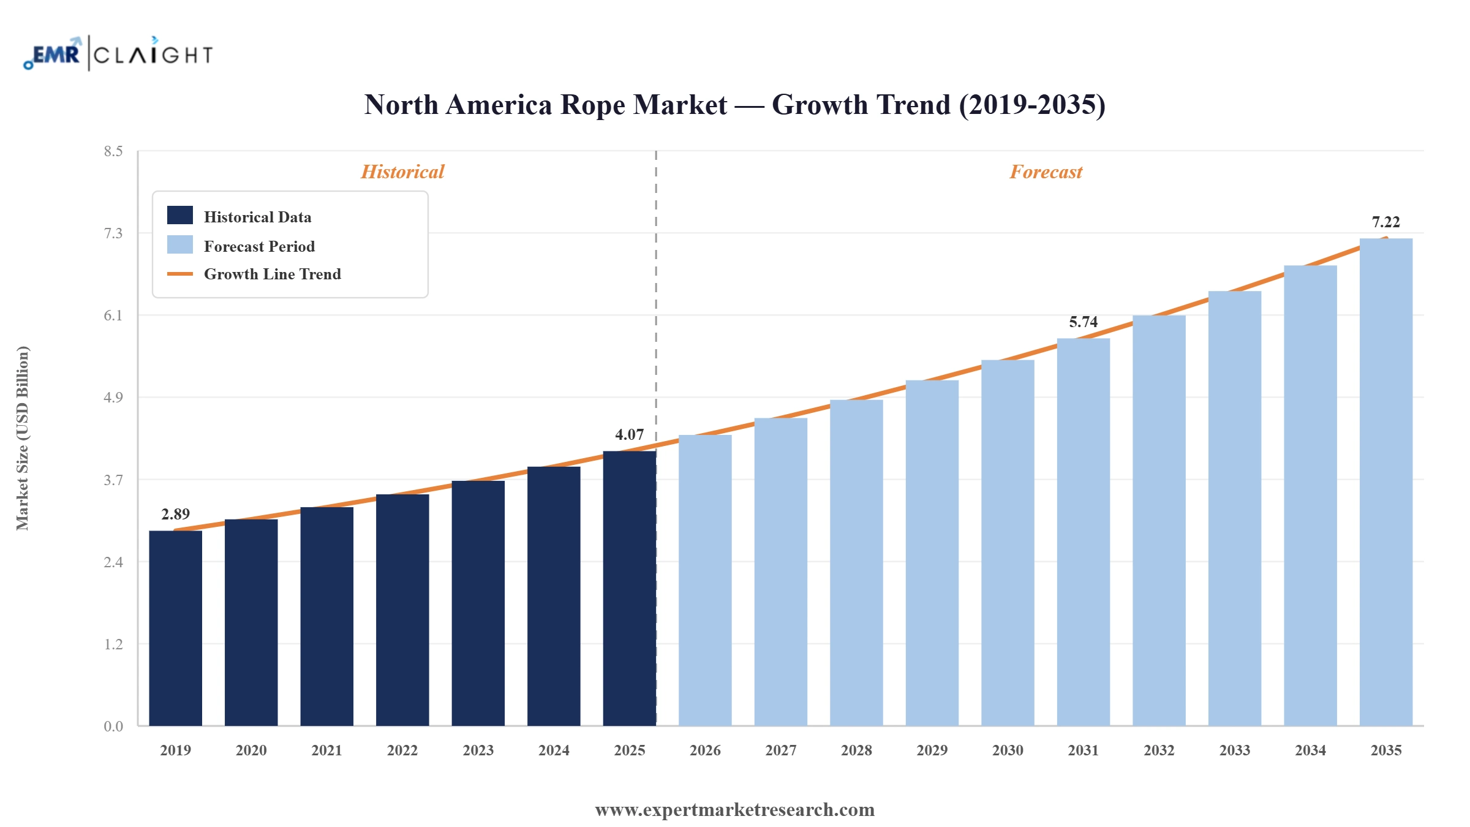Click the '2033' x-axis label
Screen dimensions: 1470x827
(1235, 750)
